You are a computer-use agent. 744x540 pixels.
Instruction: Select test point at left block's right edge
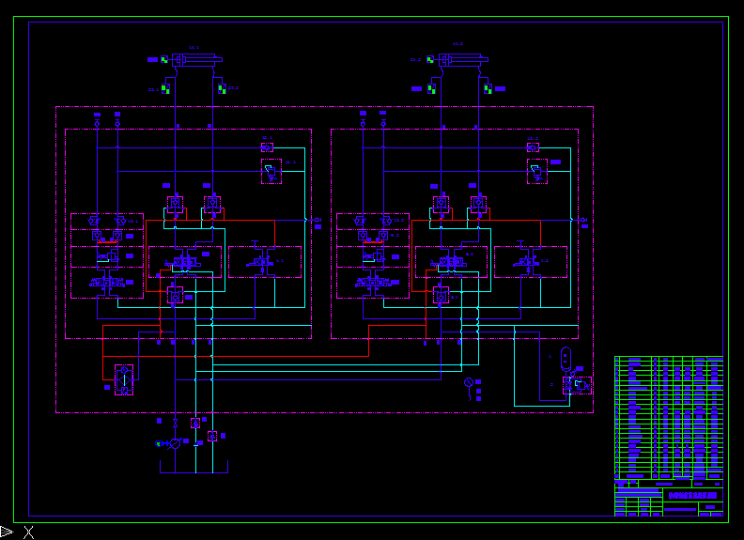point(318,220)
